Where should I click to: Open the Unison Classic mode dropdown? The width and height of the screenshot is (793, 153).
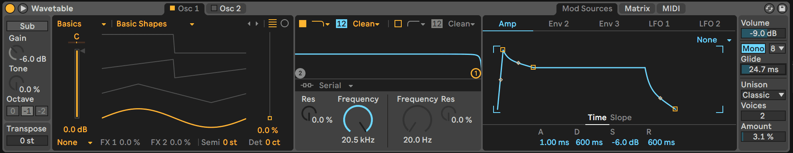(x=763, y=95)
